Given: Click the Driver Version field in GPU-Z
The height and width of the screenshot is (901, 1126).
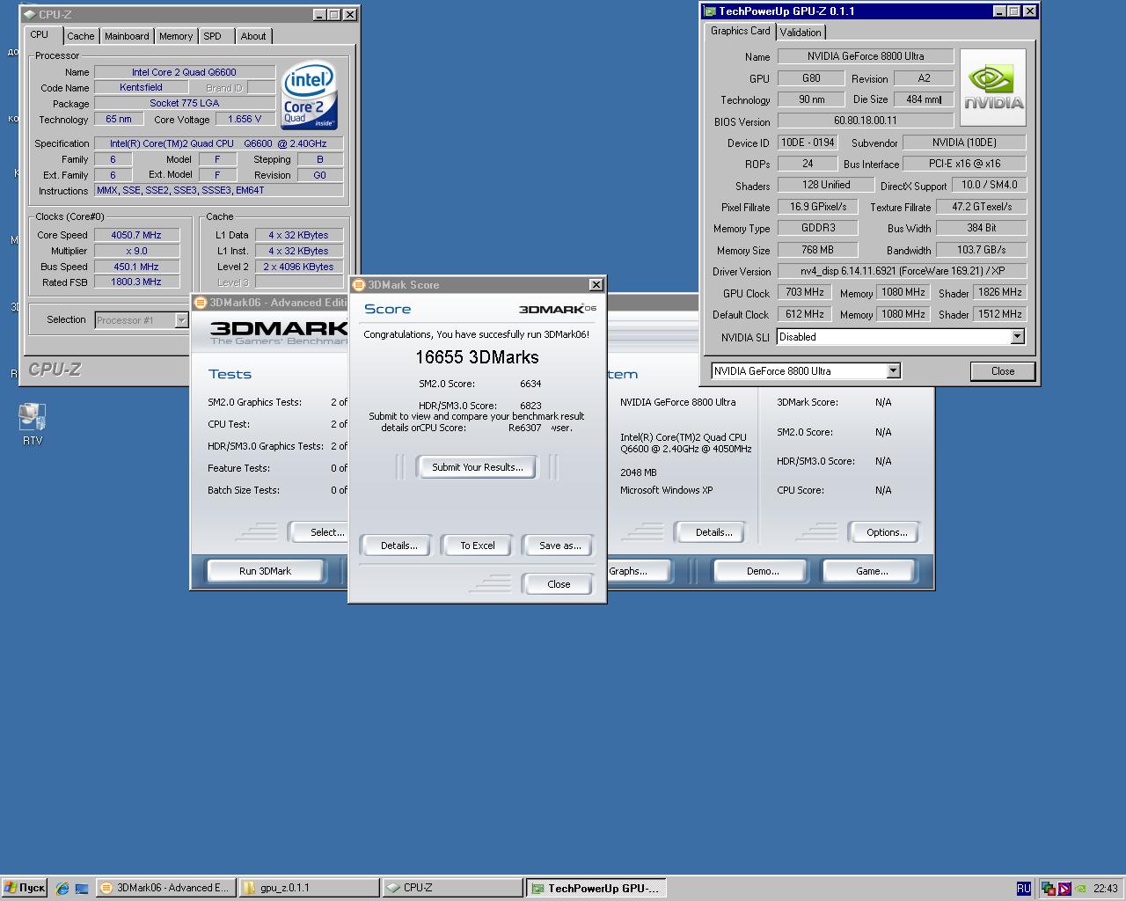Looking at the screenshot, I should click(902, 271).
